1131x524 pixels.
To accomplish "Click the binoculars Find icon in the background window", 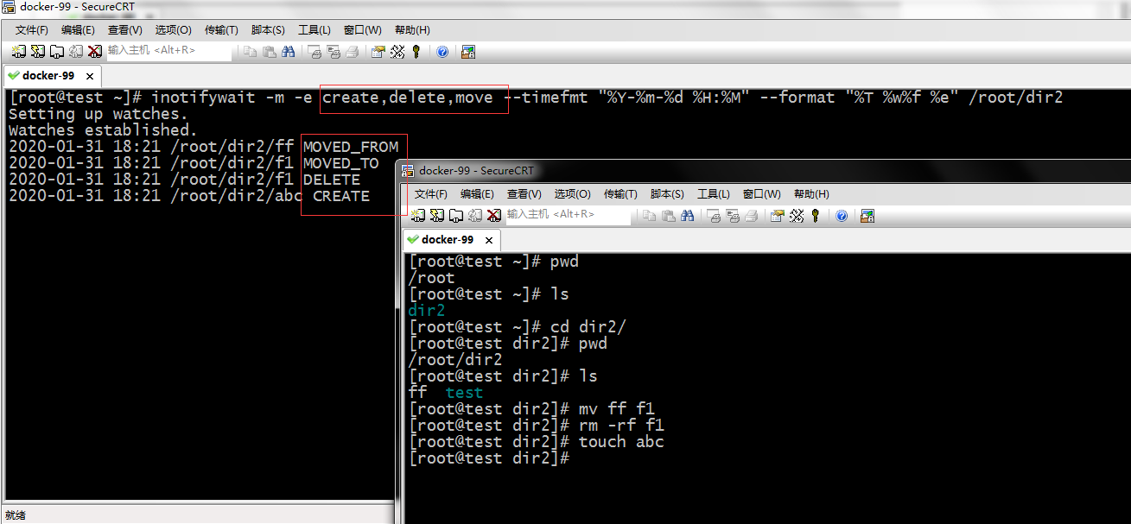I will [288, 52].
